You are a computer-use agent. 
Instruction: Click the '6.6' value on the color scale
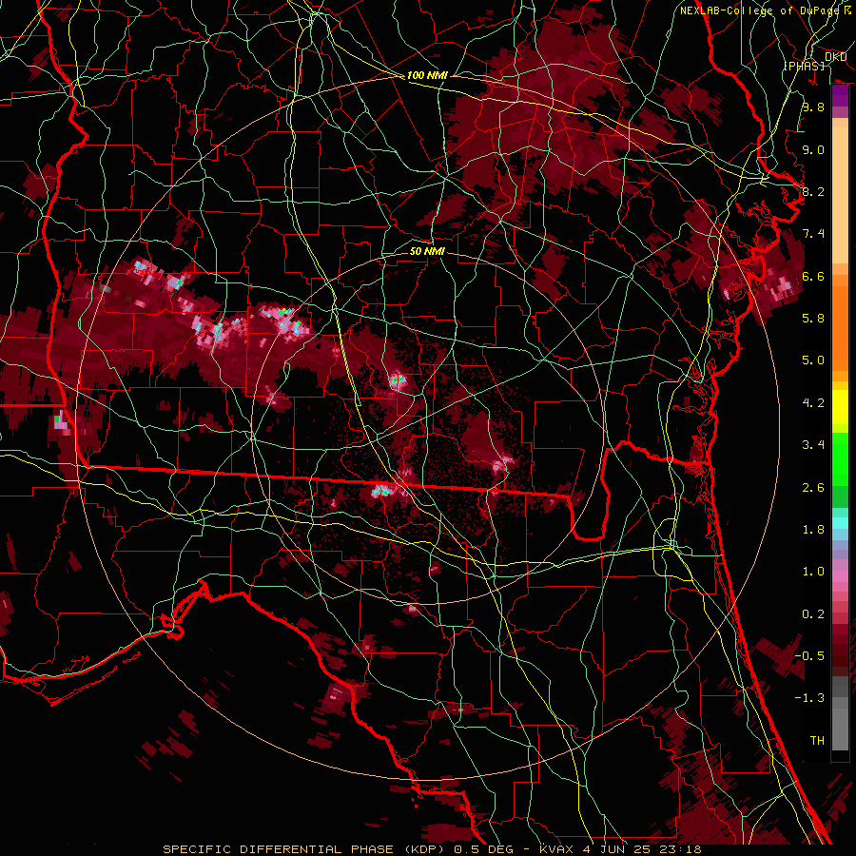813,276
